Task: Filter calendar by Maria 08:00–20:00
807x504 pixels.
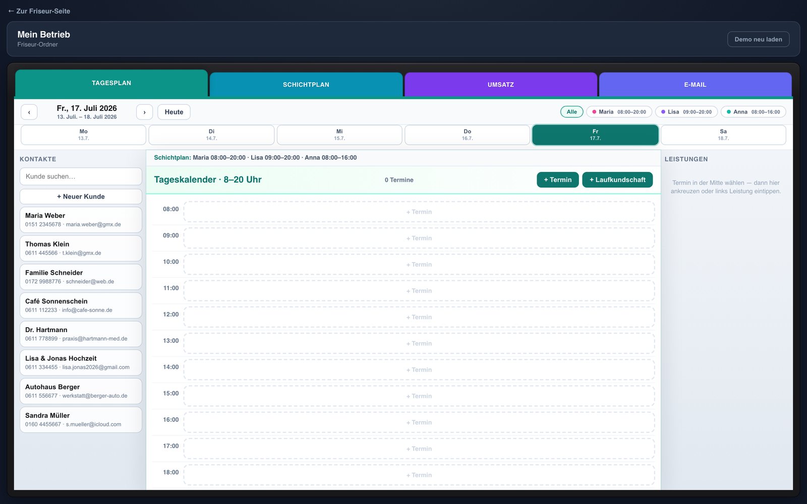Action: click(619, 112)
